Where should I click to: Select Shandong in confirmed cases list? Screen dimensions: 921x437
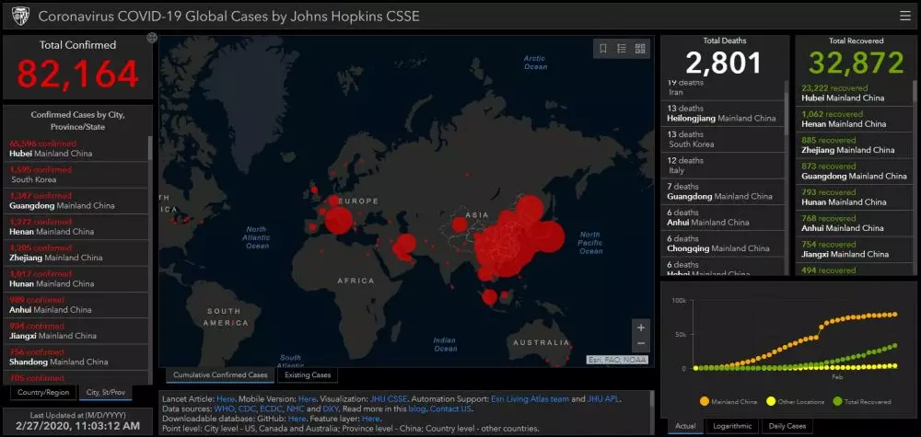click(x=76, y=357)
